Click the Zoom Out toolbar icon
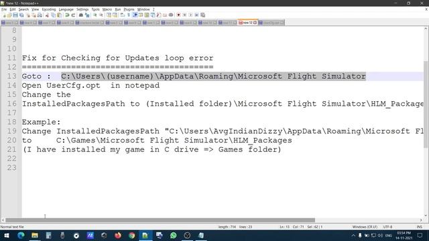The width and height of the screenshot is (429, 241). [x=101, y=15]
